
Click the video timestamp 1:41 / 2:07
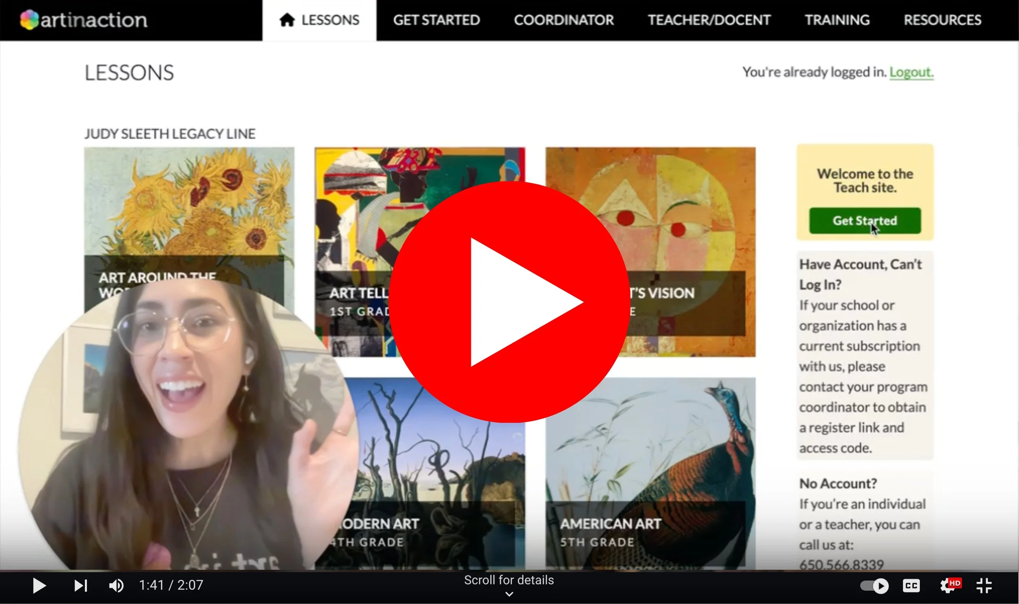click(x=171, y=585)
